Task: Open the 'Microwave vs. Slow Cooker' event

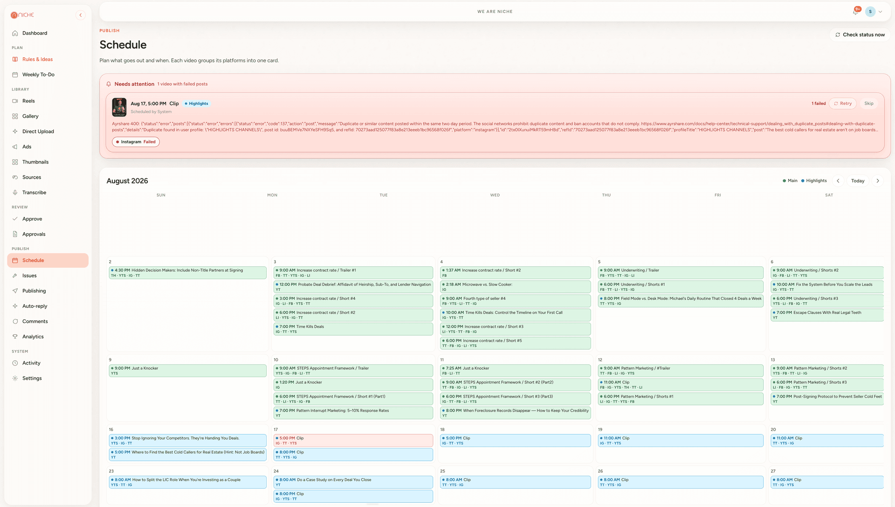Action: pos(516,287)
